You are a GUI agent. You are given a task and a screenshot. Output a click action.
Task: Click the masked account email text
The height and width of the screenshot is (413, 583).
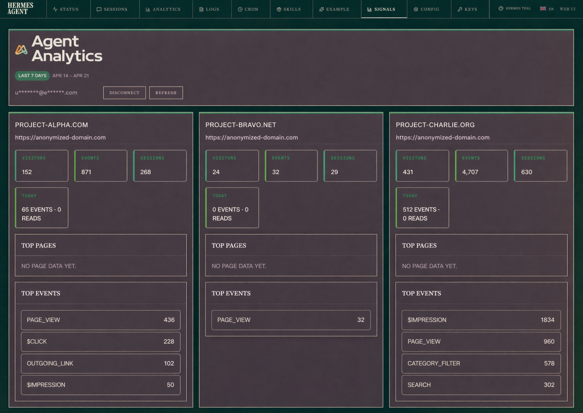pos(46,93)
